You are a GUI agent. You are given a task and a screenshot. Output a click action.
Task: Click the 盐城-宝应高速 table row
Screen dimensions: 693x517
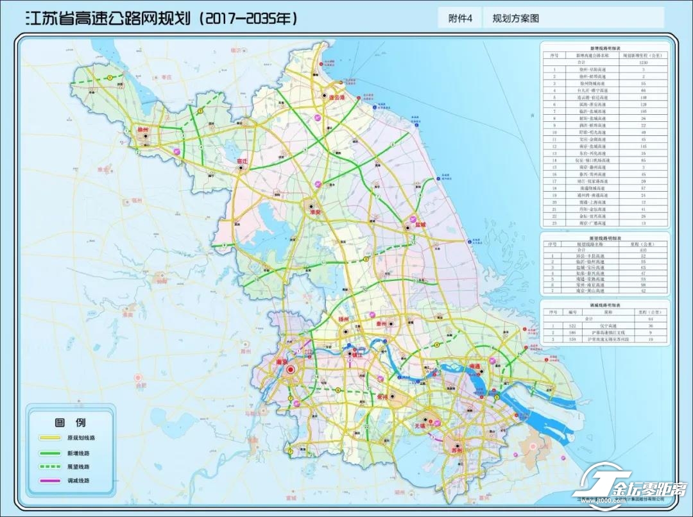605,267
